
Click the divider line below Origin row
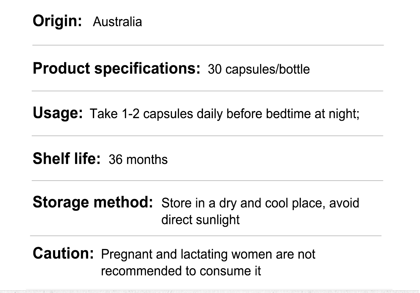coord(208,45)
